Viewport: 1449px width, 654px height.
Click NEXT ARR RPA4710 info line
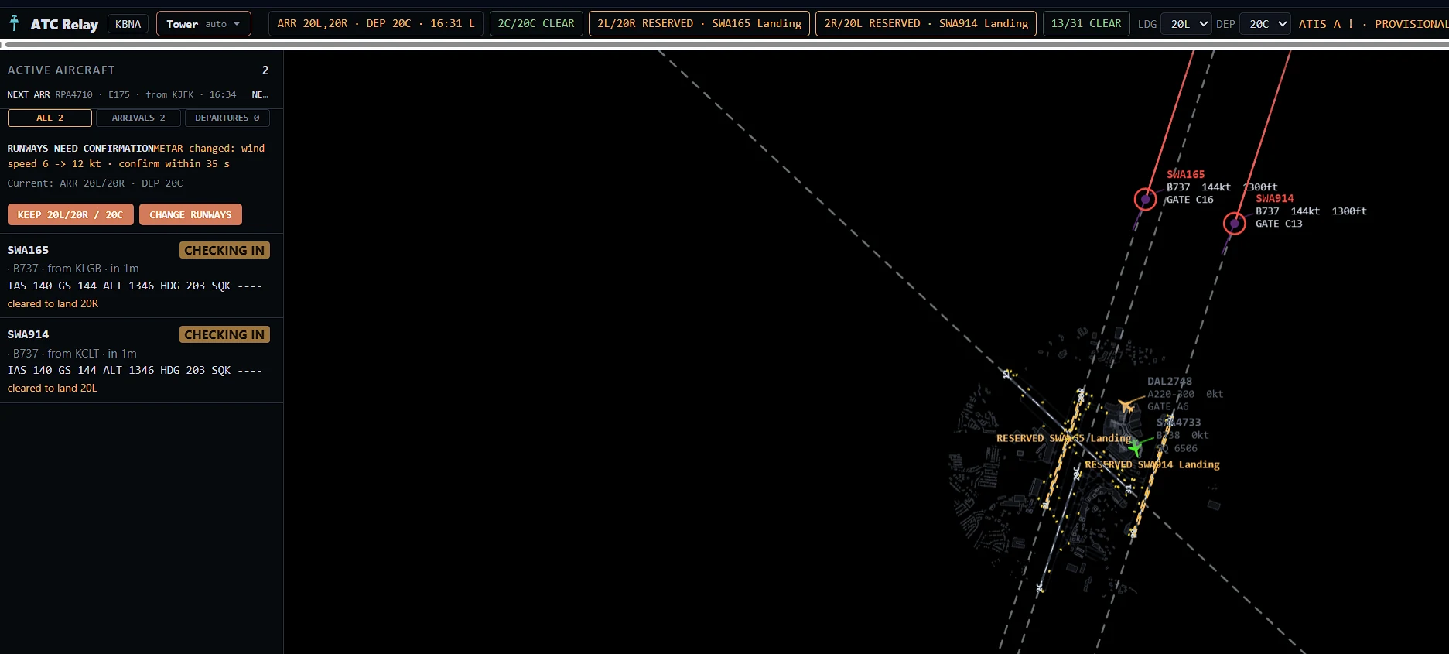tap(121, 94)
